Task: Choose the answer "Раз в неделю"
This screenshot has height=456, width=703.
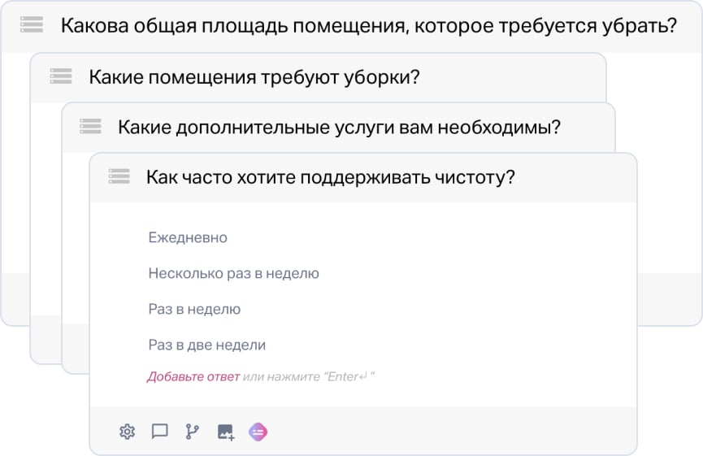Action: point(194,310)
